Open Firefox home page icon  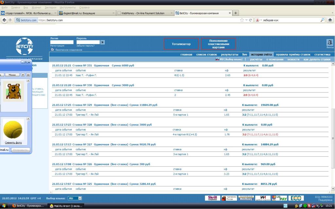tap(330, 20)
